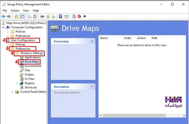This screenshot has width=189, height=124.
Task: Expand the Registry node arrow
Action: coord(17,83)
